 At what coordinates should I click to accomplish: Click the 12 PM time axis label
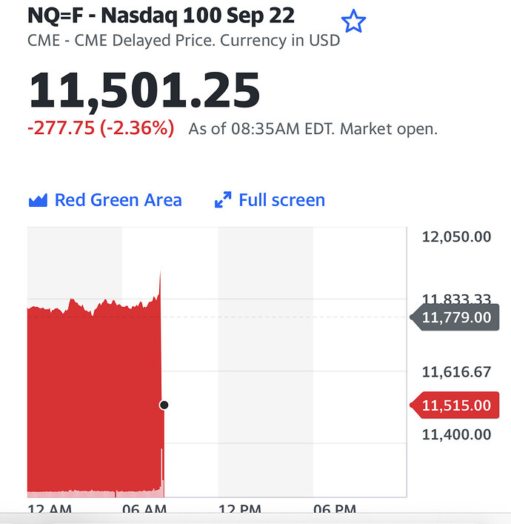[240, 508]
